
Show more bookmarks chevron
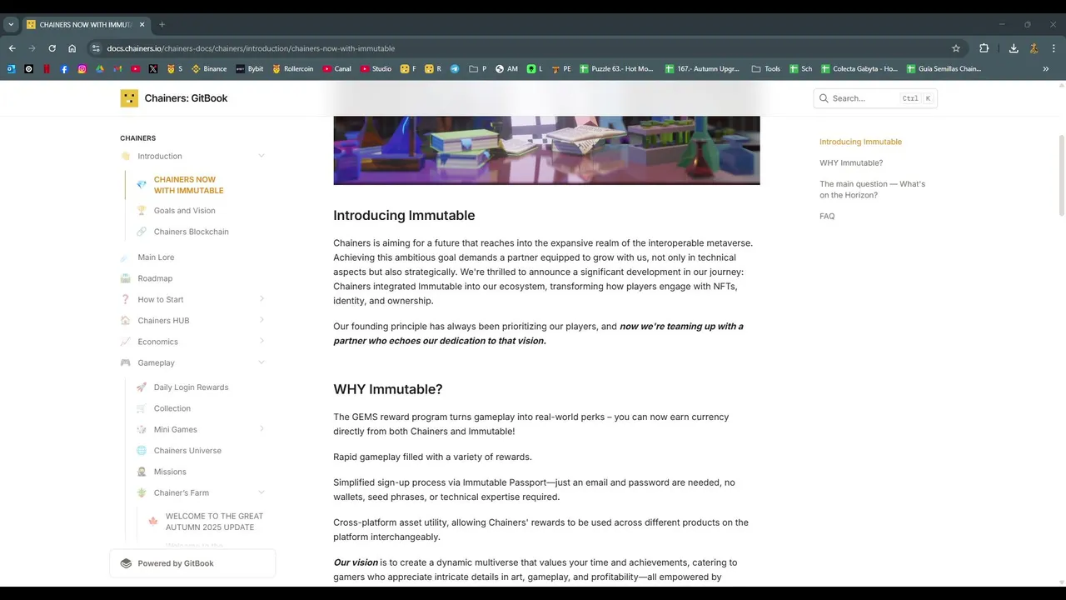coord(1046,69)
